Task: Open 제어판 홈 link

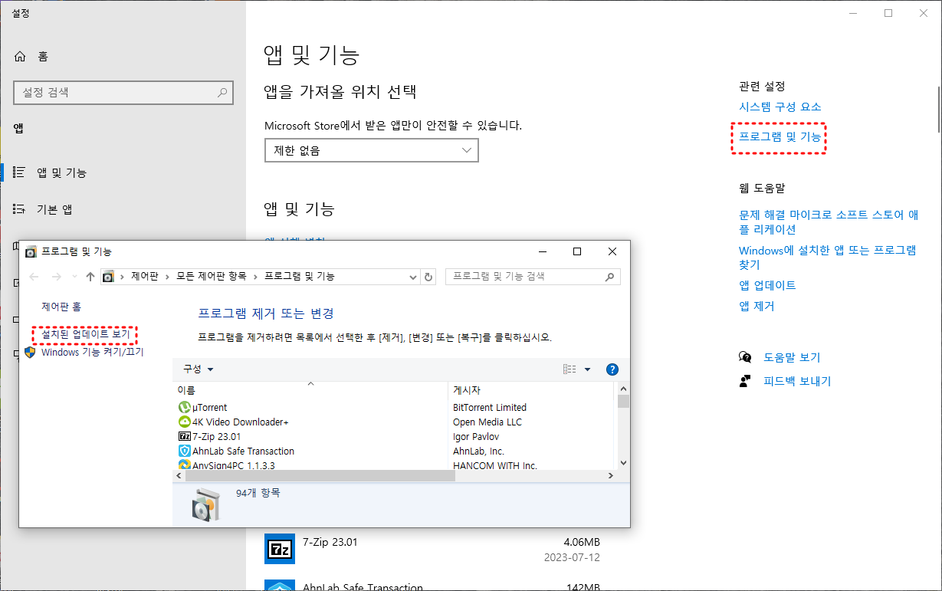Action: 61,307
